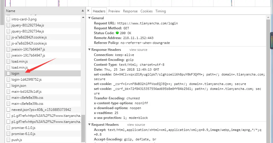Viewport: 273px width, 143px height.
Task: Click file icon of login-1d429f8752.js
Action: (x=8, y=80)
